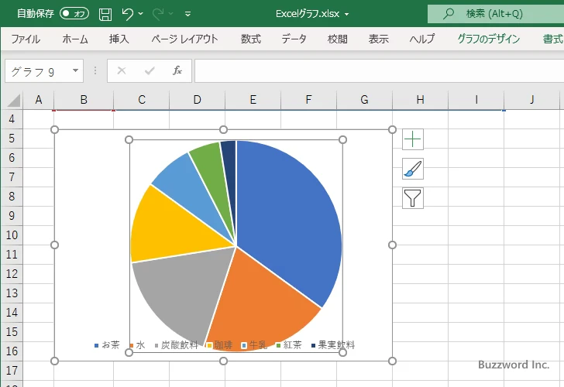
Task: Open the ヘルプ tab
Action: 422,39
